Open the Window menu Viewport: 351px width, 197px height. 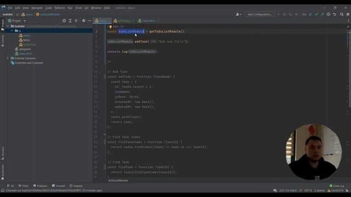[96, 8]
